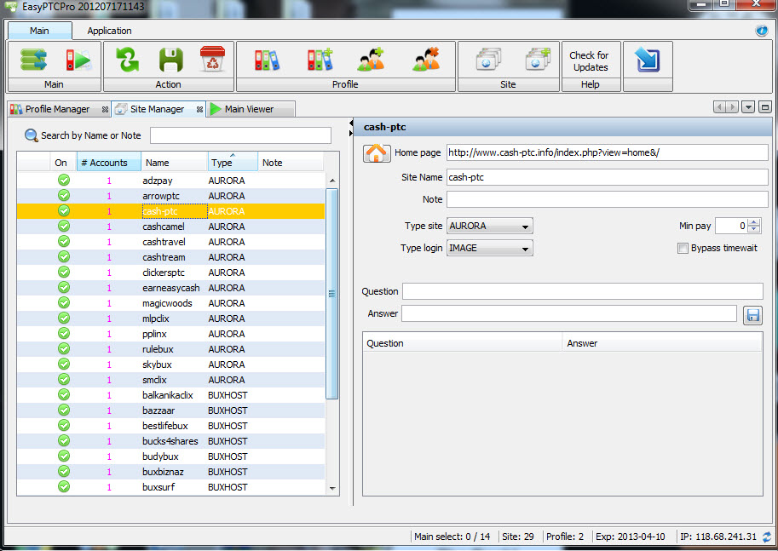
Task: Click the red recycle bin icon
Action: point(212,59)
